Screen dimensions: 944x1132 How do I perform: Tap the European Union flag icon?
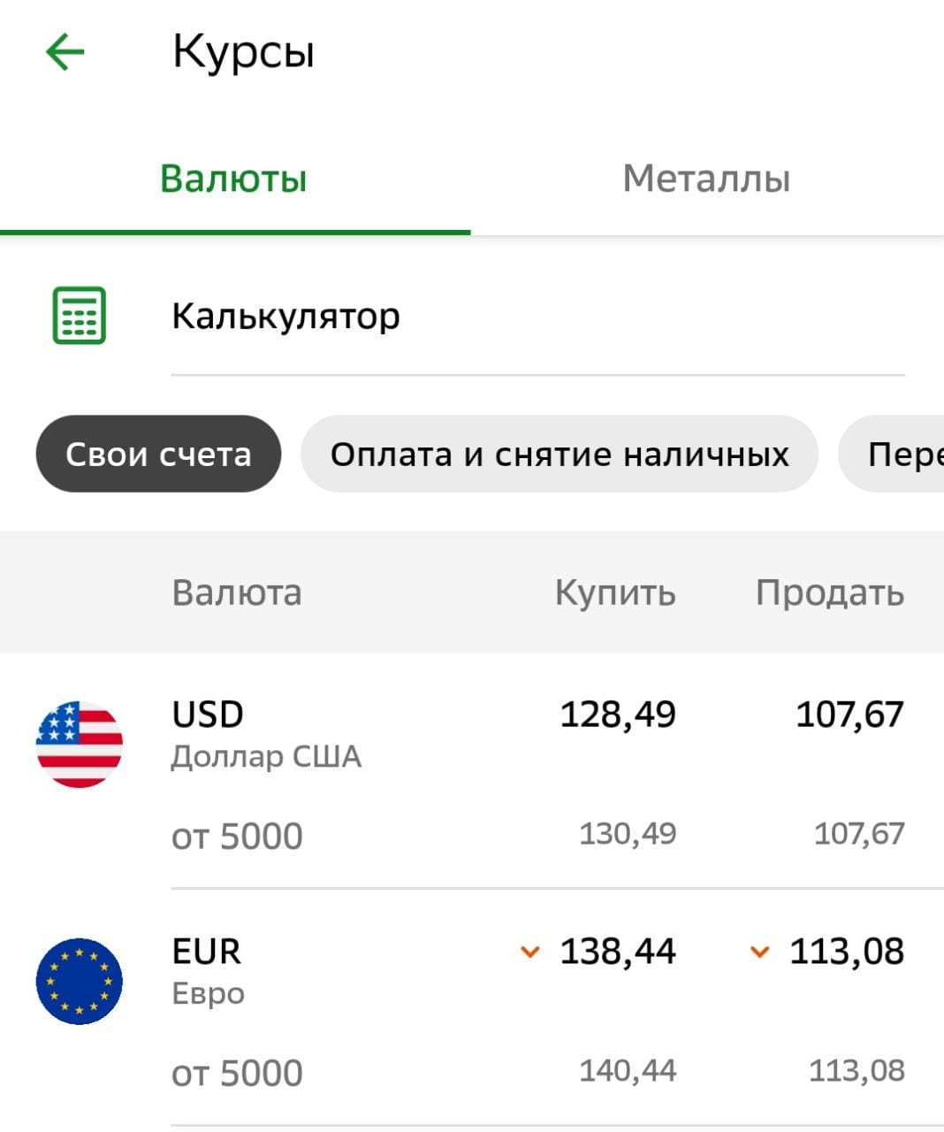point(80,982)
